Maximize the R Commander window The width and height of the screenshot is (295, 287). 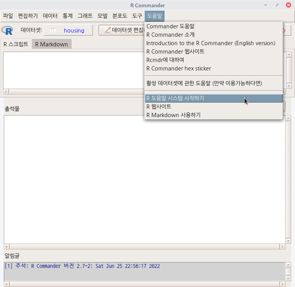277,5
